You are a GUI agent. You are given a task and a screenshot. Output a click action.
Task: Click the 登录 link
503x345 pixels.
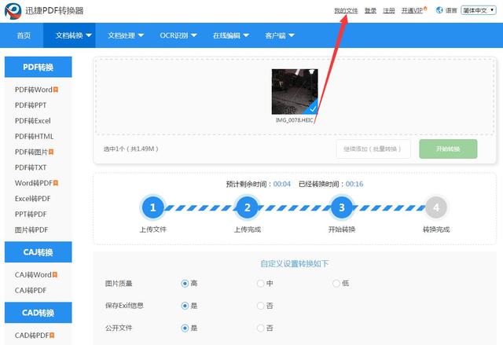tap(370, 10)
